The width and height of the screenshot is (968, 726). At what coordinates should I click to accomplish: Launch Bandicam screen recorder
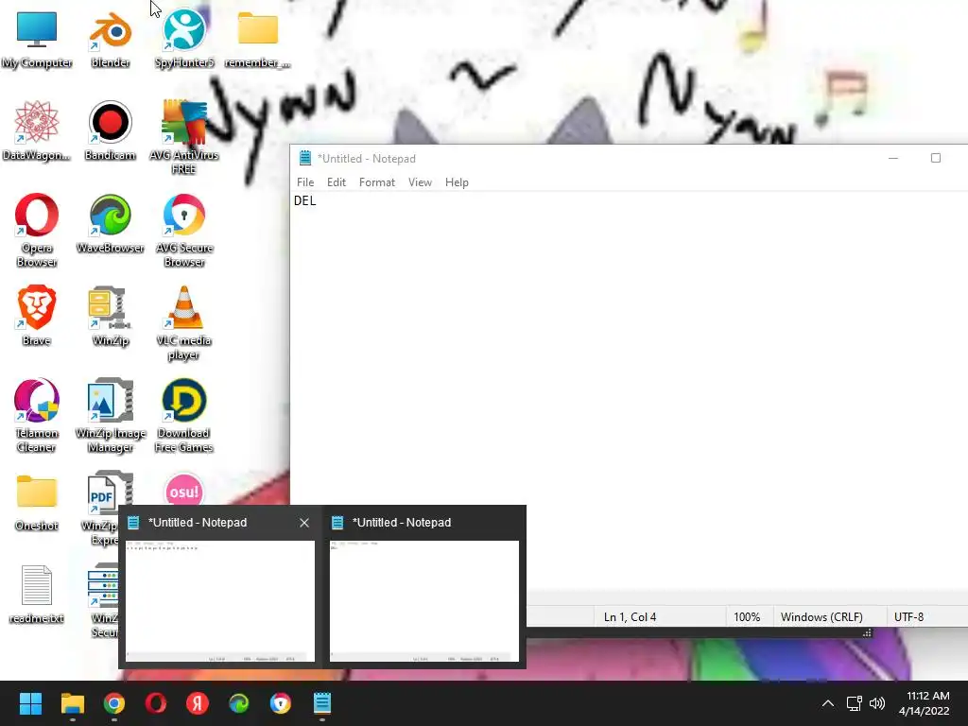110,130
